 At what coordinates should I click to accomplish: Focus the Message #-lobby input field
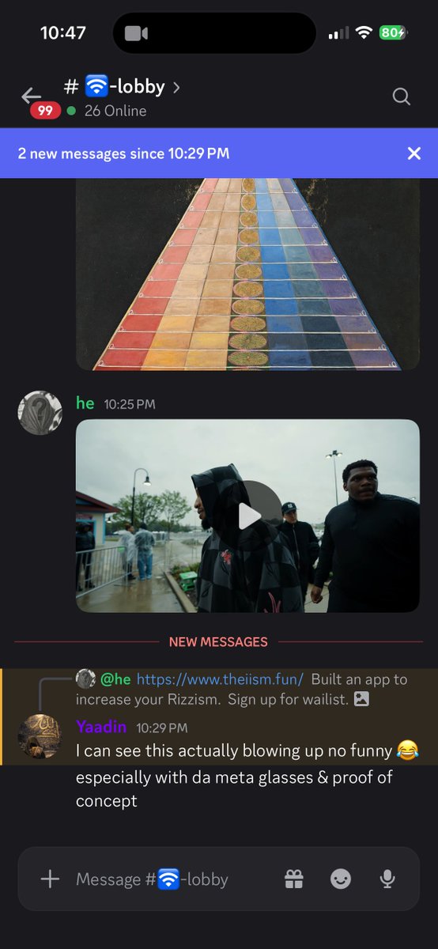pos(152,879)
